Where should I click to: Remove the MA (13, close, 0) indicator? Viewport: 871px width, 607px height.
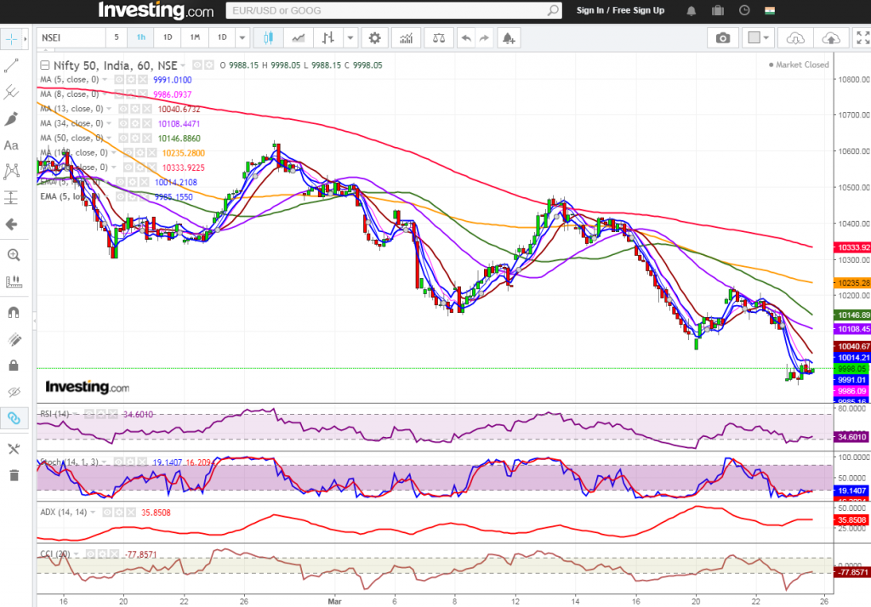pyautogui.click(x=146, y=109)
